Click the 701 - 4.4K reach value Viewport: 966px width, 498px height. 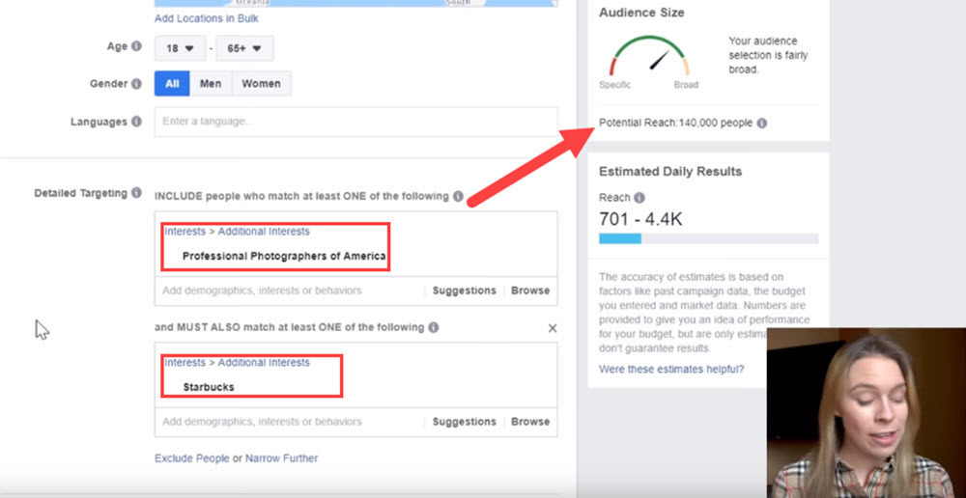[x=640, y=219]
